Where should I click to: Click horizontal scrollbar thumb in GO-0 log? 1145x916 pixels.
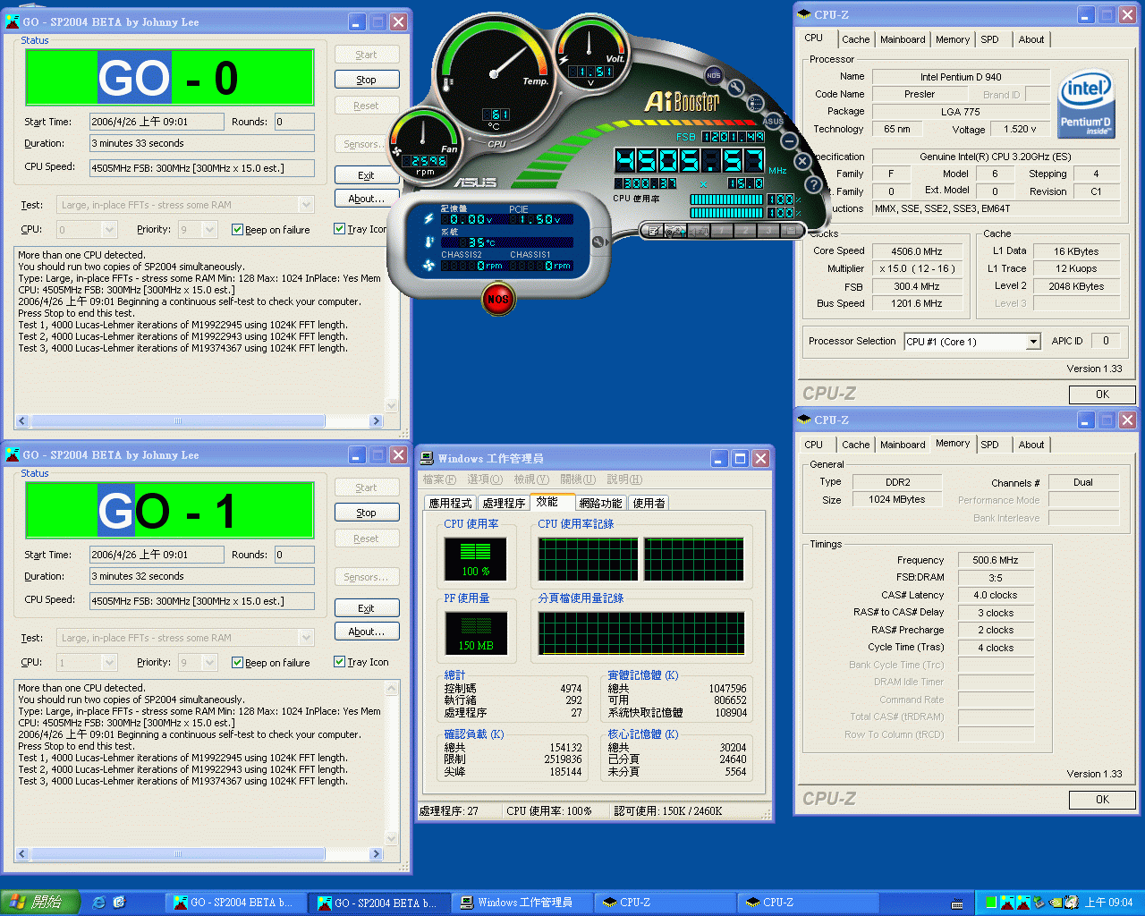(x=177, y=420)
